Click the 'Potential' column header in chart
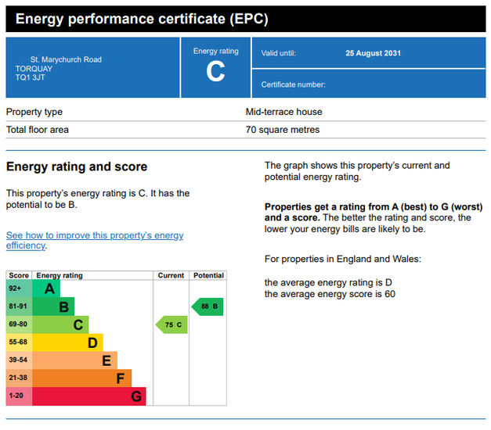Screen dimensions: 491x430 [208, 275]
